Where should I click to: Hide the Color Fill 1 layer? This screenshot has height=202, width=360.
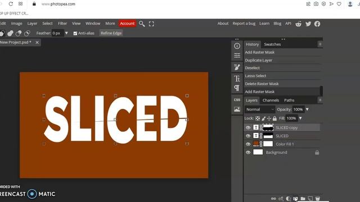point(248,144)
